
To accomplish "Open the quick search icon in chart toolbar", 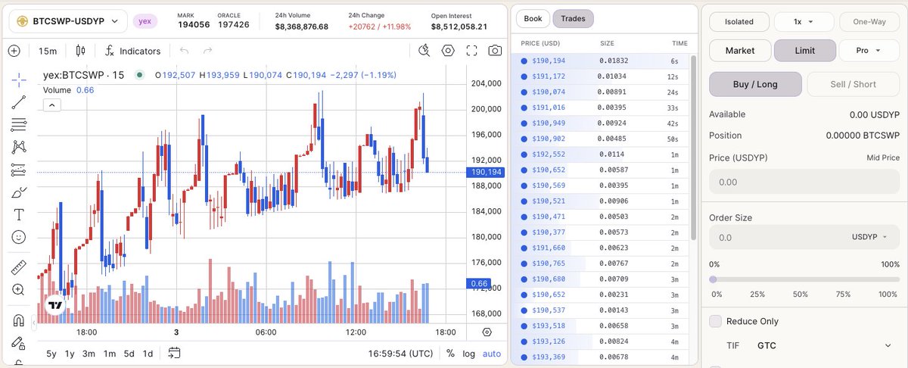I will tap(424, 51).
